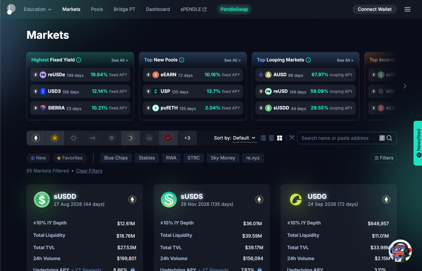Open USP 13.7% fixed APY row

point(193,91)
